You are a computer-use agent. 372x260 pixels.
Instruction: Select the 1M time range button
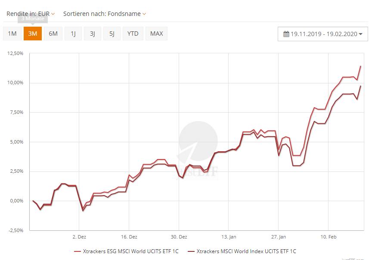pos(12,34)
